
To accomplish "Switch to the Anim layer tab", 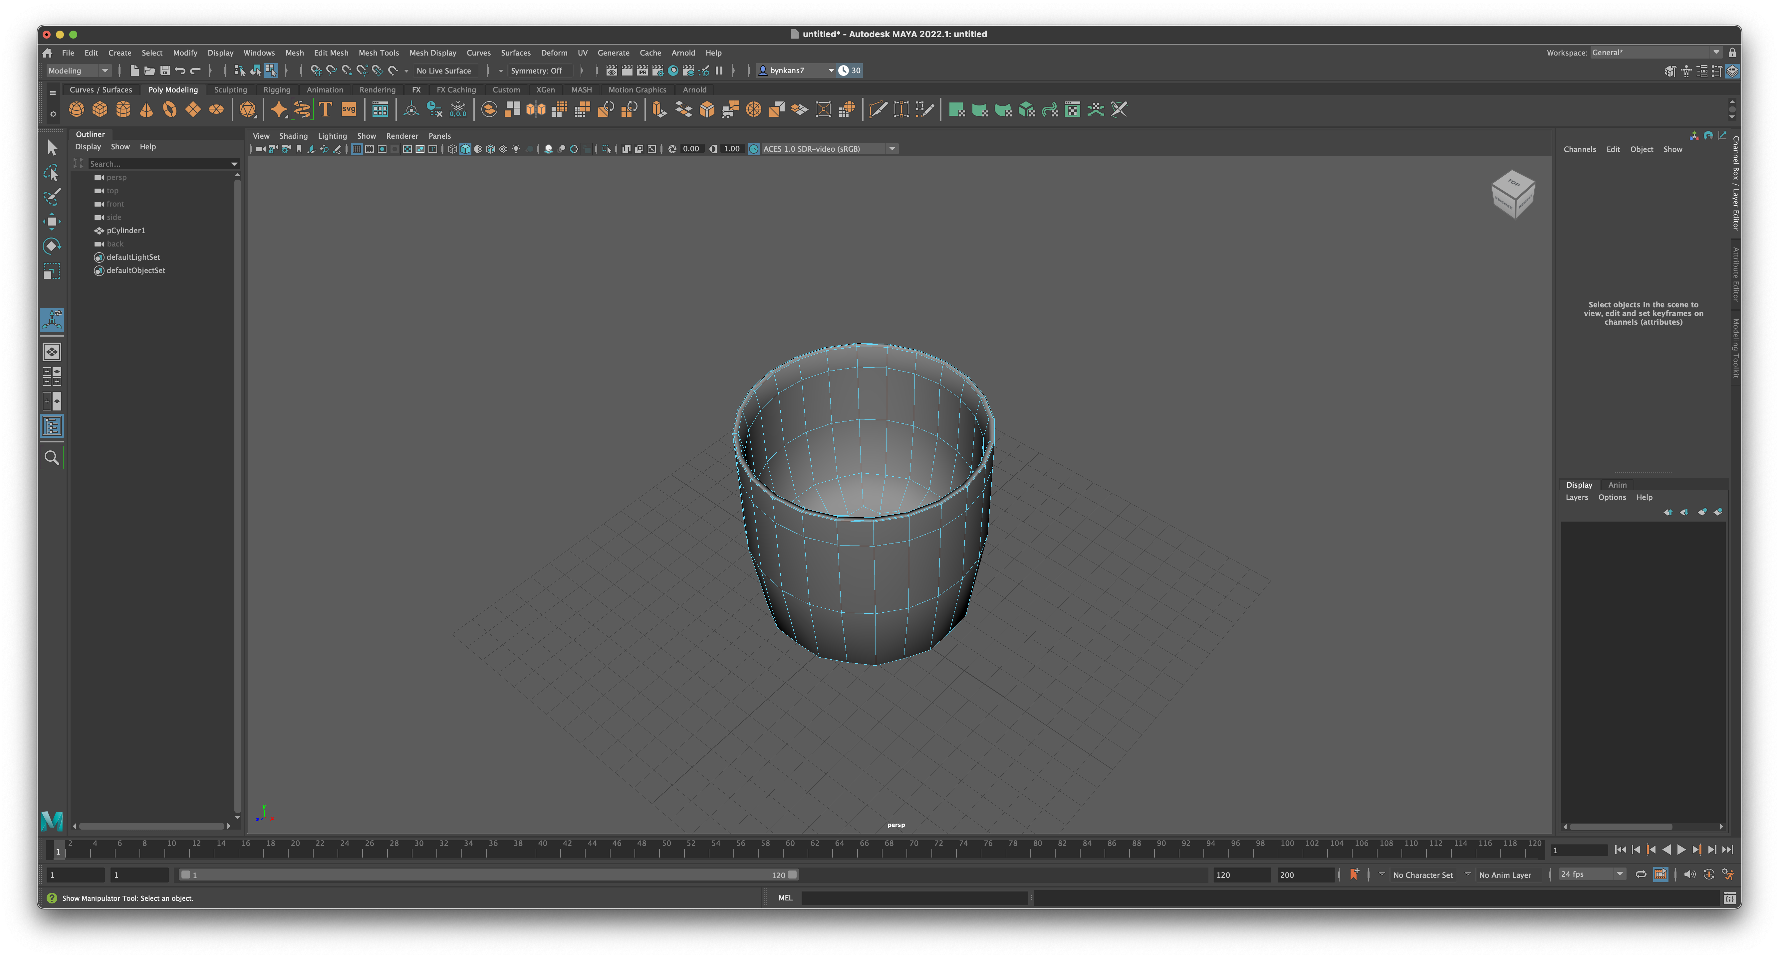I will pyautogui.click(x=1618, y=485).
